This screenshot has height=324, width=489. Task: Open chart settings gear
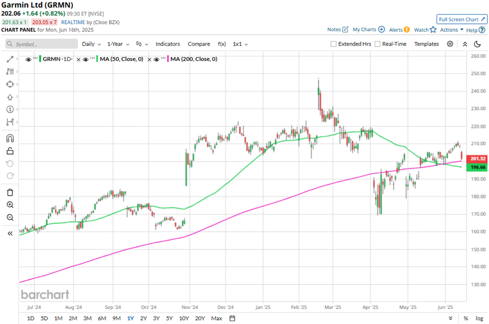tap(450, 44)
